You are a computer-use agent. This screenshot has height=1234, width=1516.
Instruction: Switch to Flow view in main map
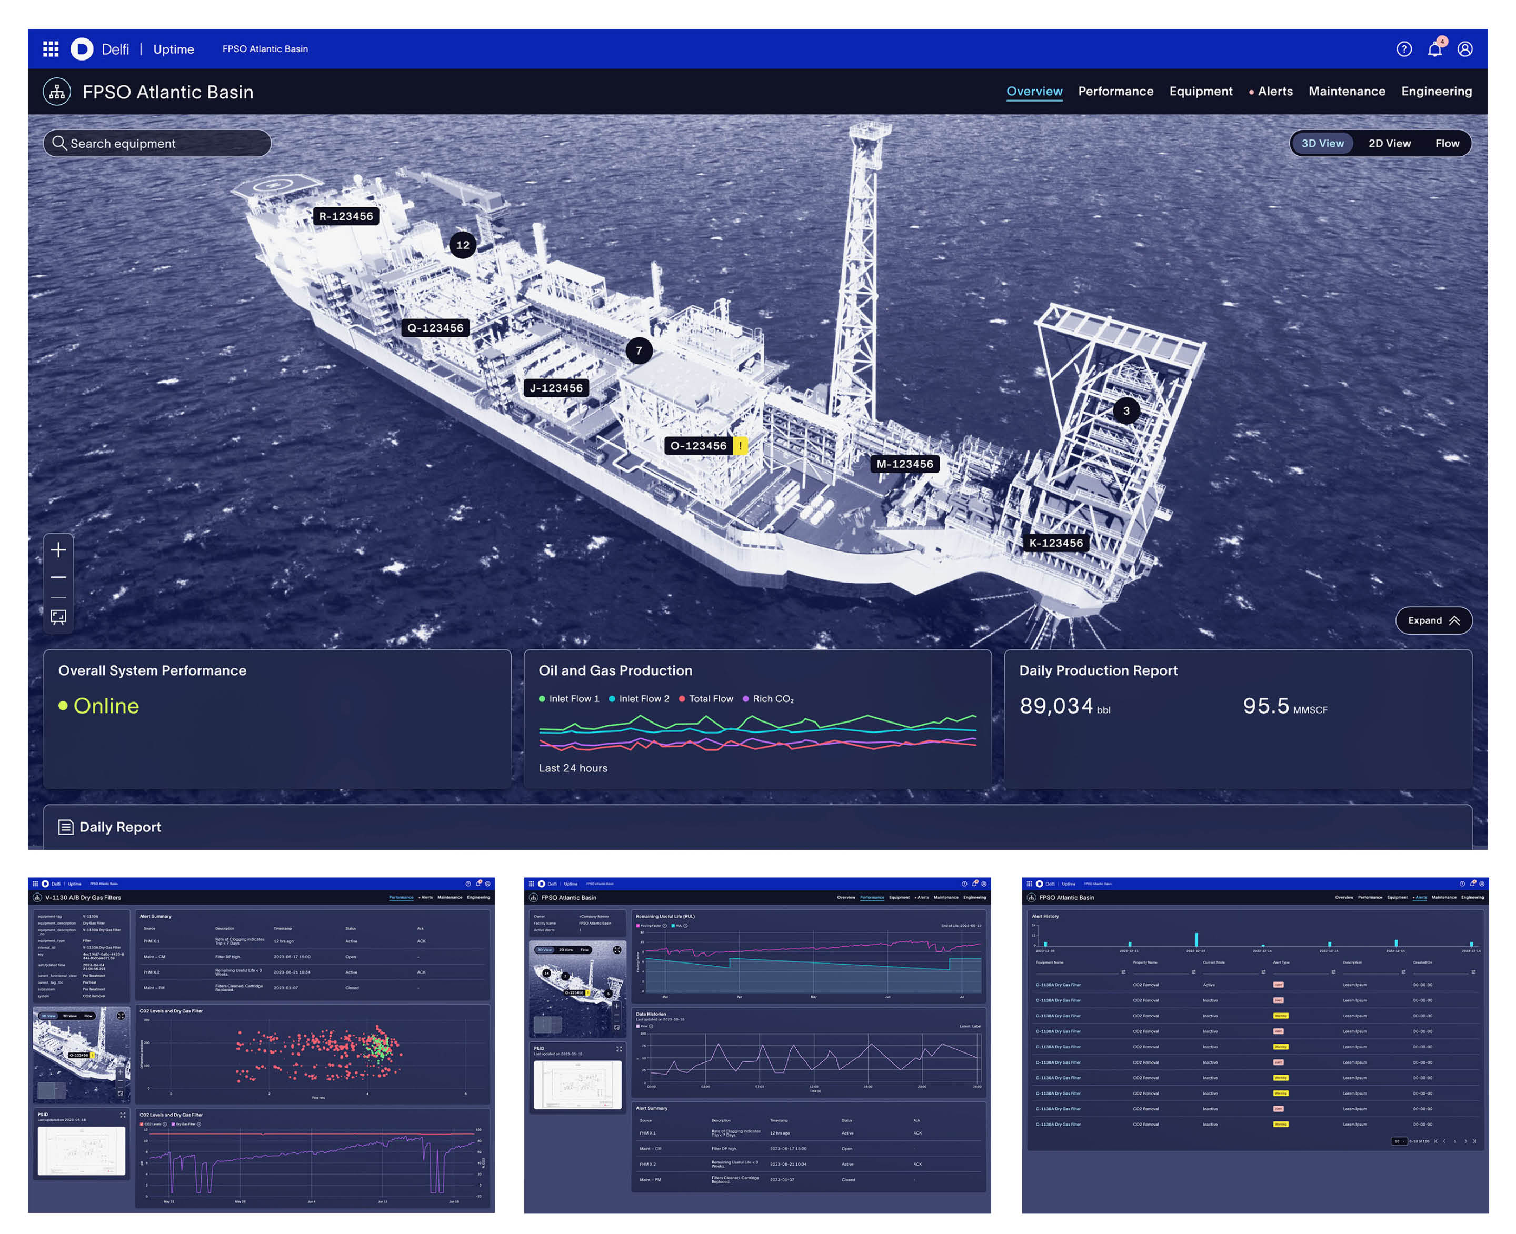point(1447,143)
